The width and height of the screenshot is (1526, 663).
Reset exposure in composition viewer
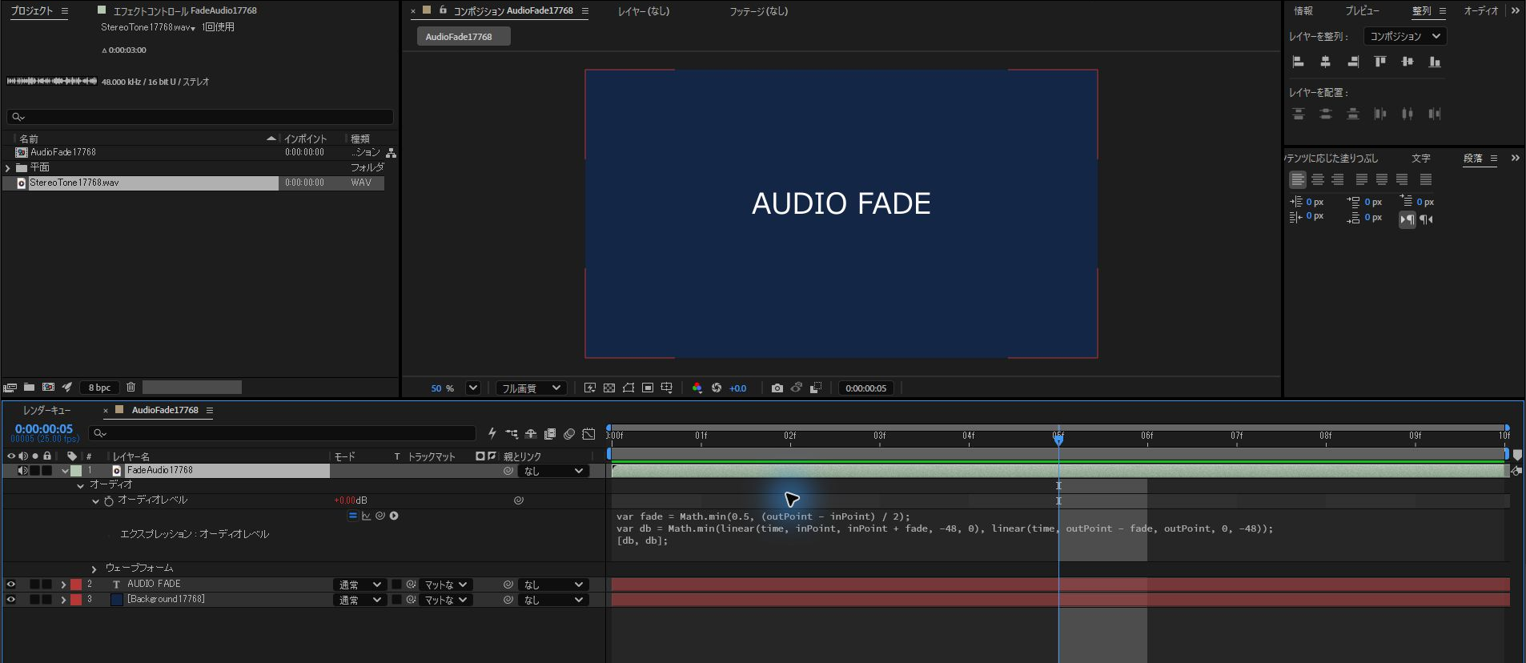coord(717,388)
